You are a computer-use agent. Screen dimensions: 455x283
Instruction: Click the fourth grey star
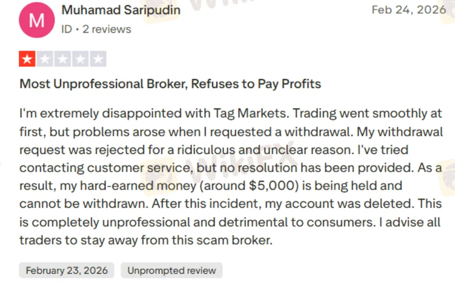pos(80,59)
